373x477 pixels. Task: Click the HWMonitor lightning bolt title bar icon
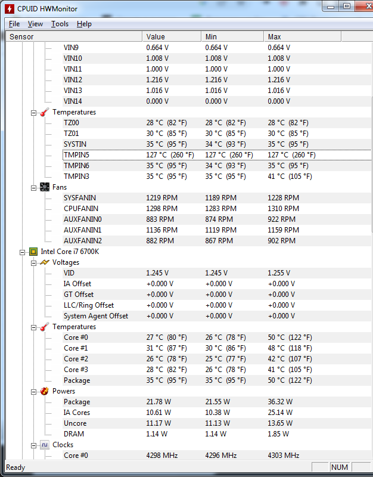point(9,9)
